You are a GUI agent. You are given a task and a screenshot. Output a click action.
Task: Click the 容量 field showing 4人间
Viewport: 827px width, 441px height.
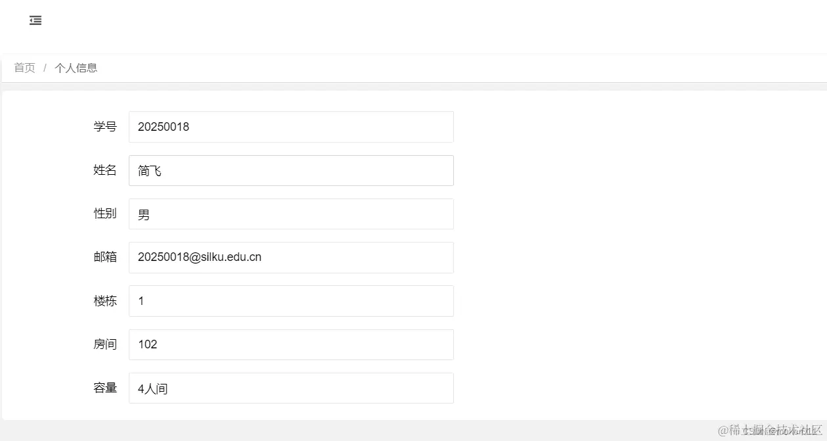pyautogui.click(x=291, y=388)
